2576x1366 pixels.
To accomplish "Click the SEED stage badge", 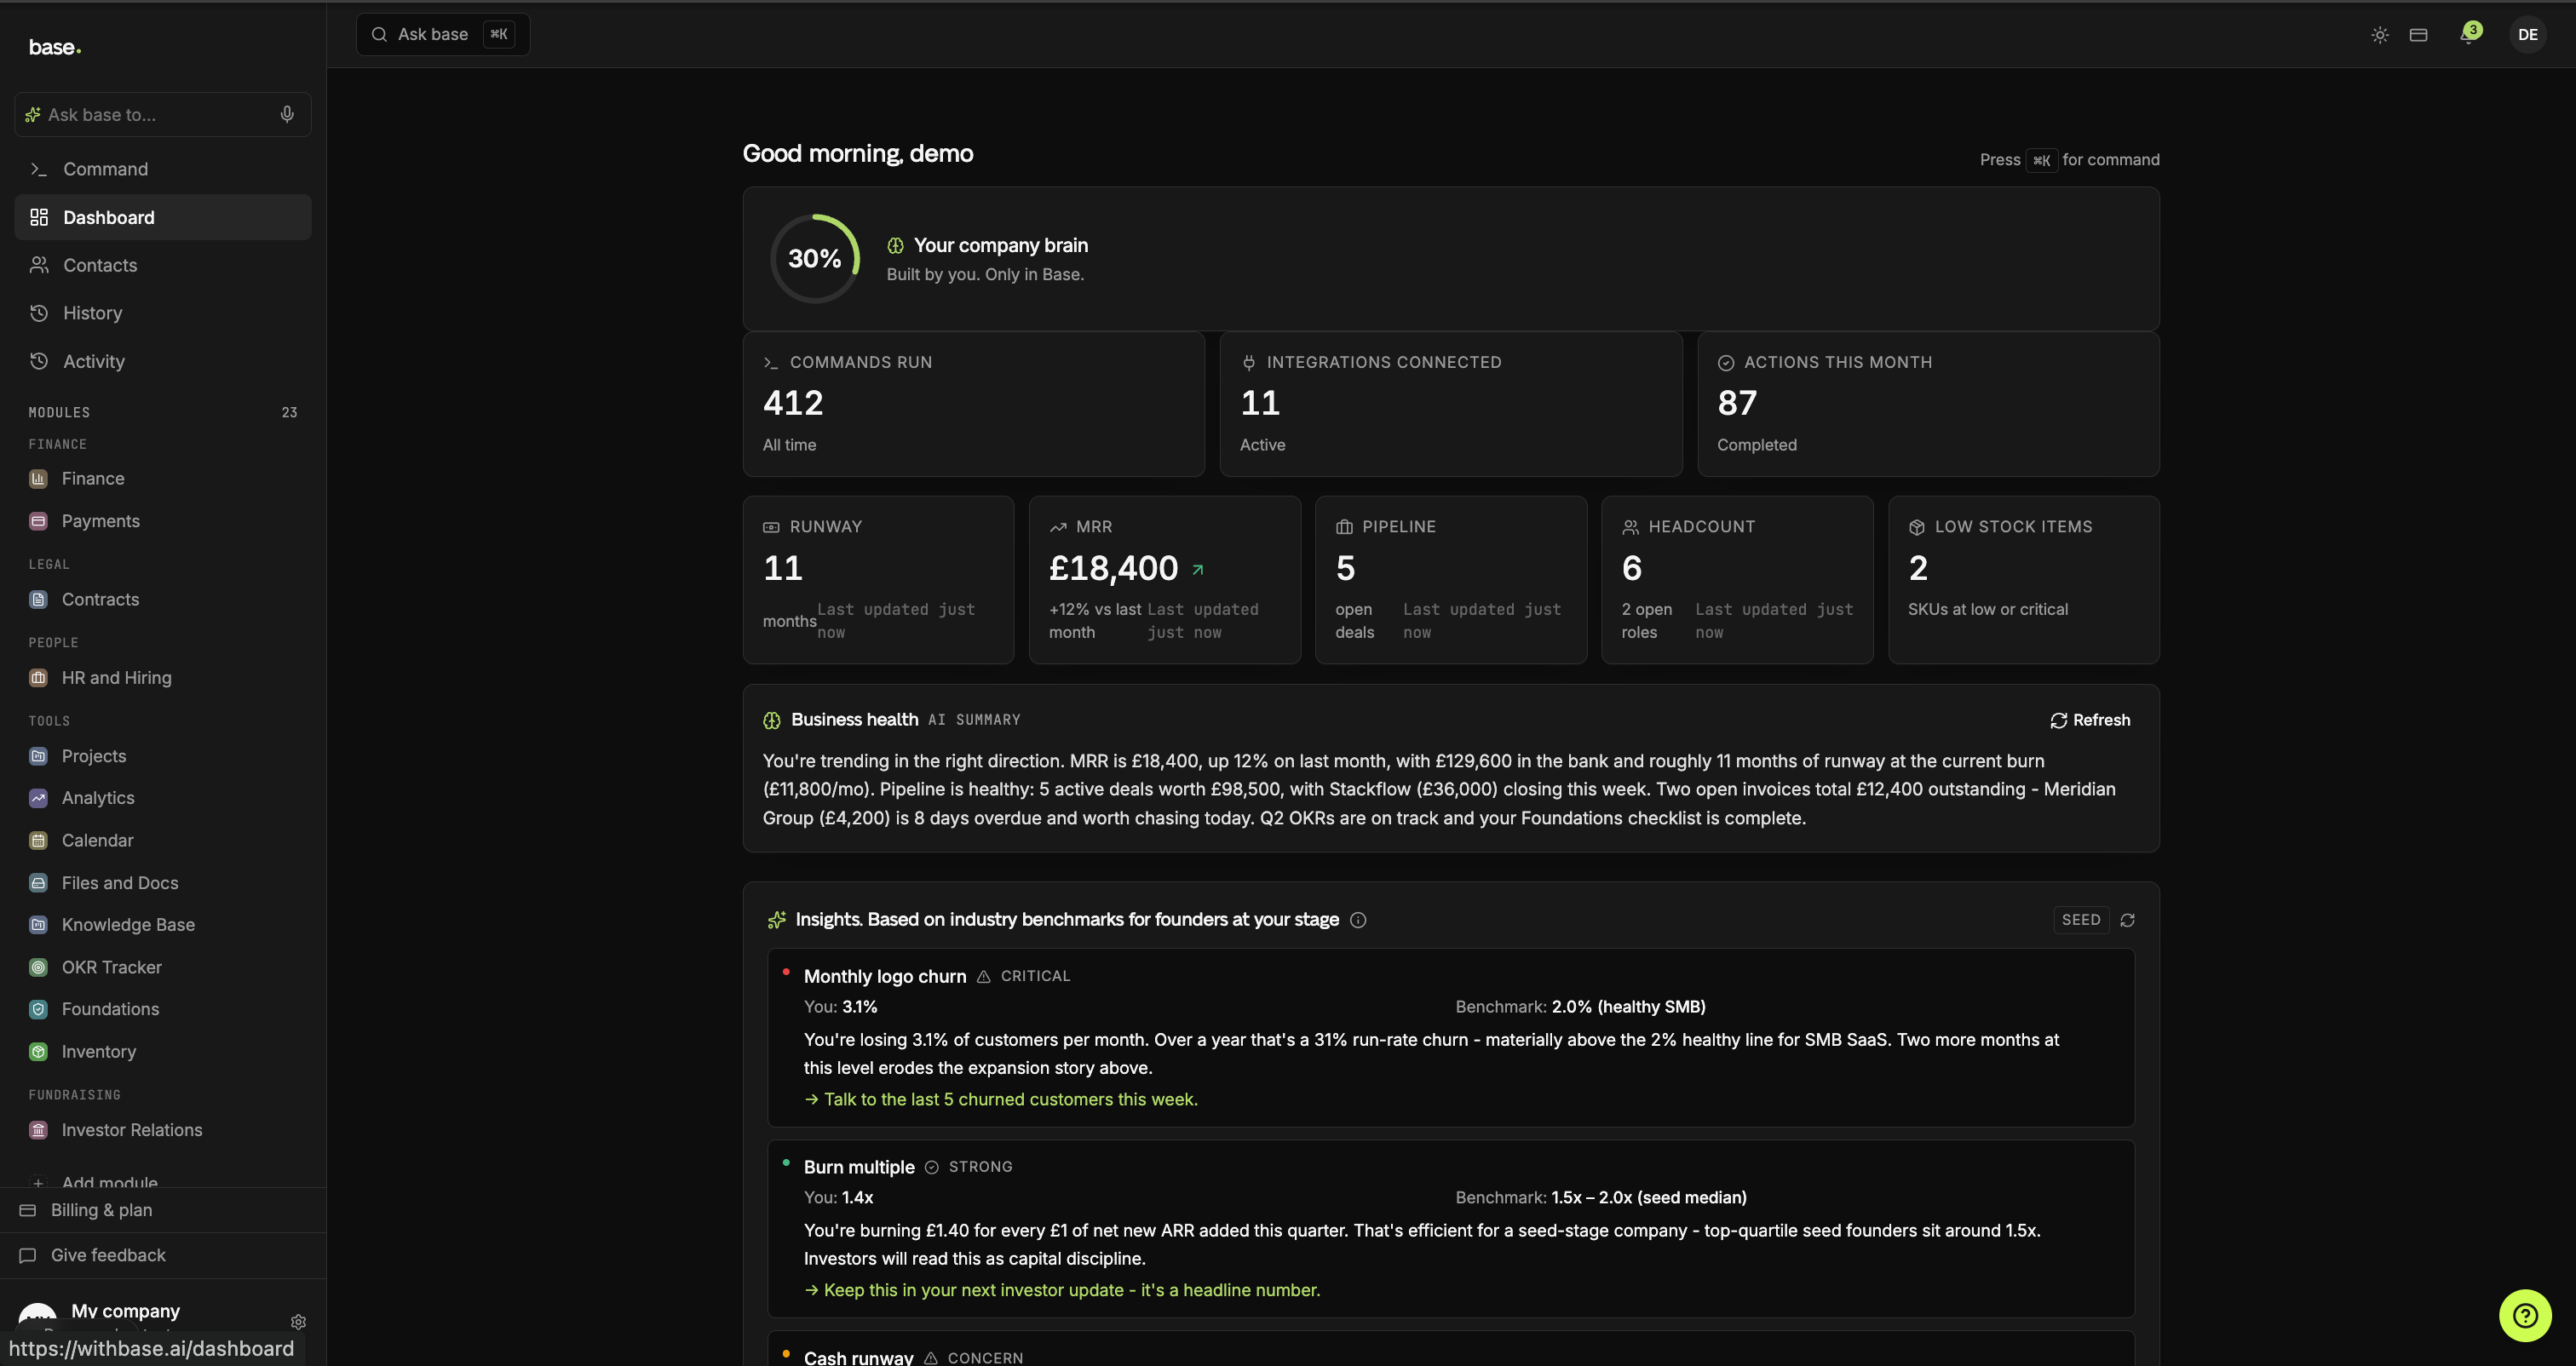I will (2081, 920).
